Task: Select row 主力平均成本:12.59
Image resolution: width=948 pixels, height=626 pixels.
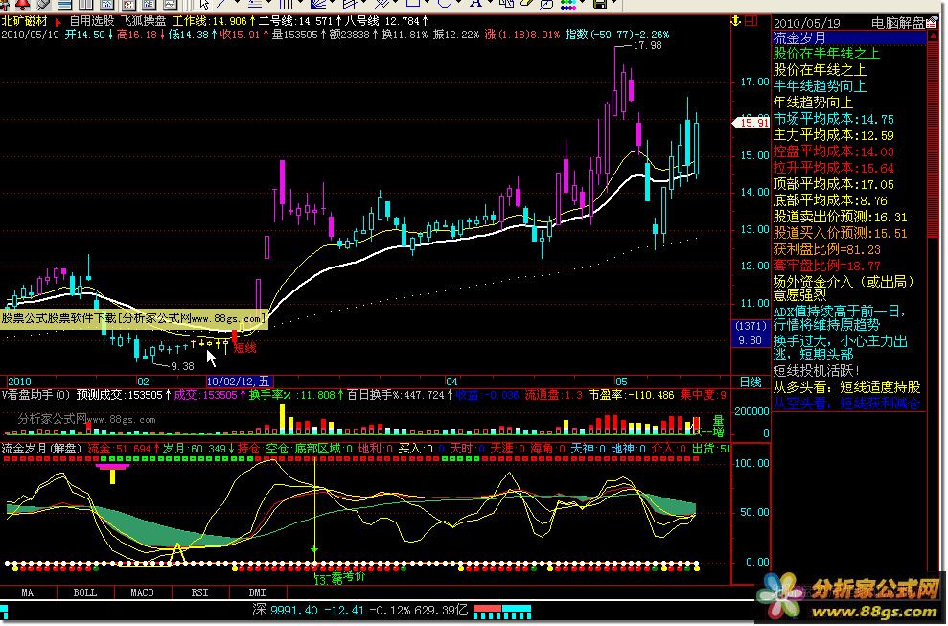Action: (833, 135)
